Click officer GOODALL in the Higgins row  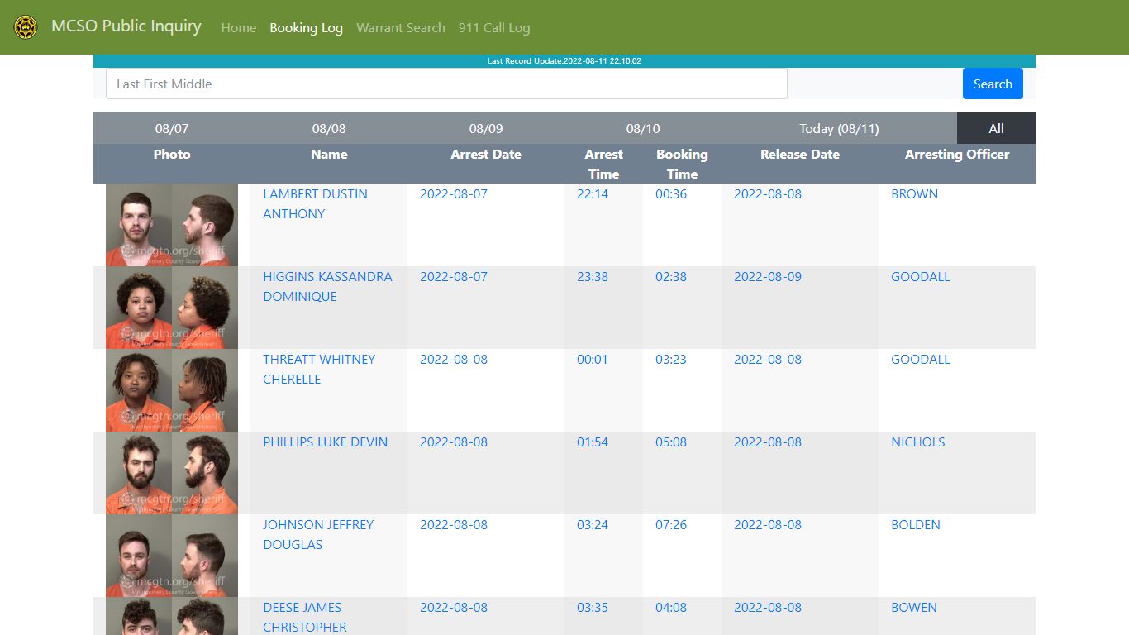(x=921, y=276)
